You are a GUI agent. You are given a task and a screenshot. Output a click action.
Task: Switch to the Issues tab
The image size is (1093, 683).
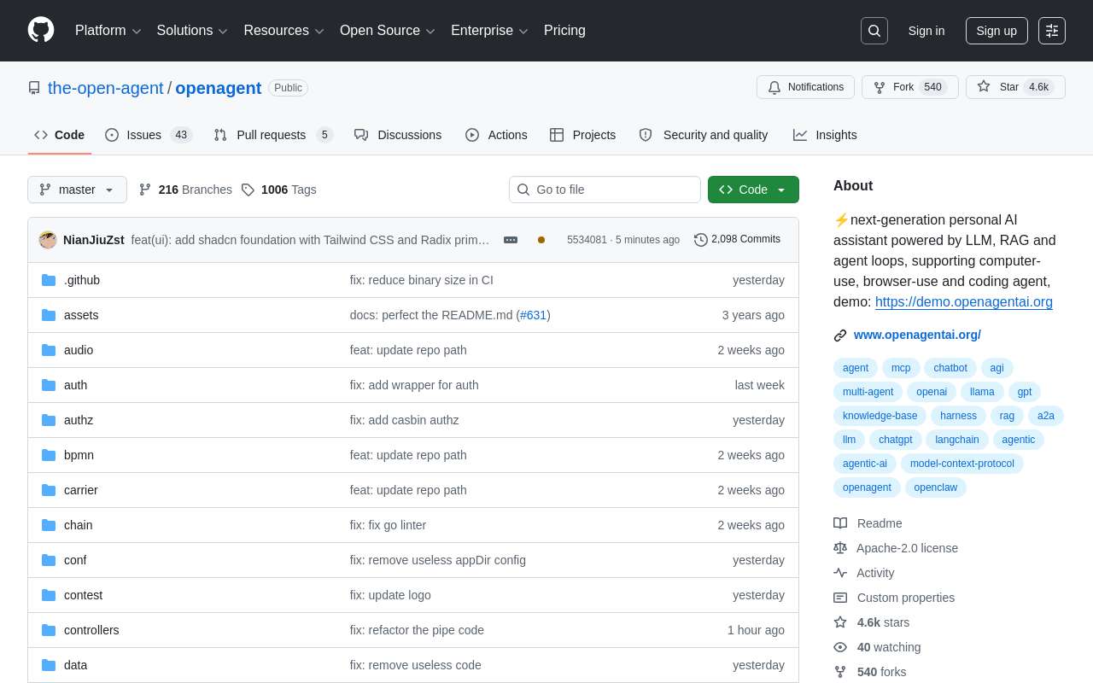point(149,135)
